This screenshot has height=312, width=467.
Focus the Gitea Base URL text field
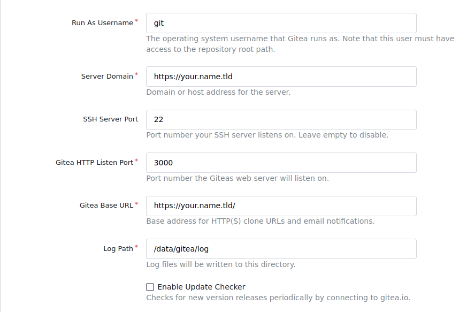coord(281,206)
